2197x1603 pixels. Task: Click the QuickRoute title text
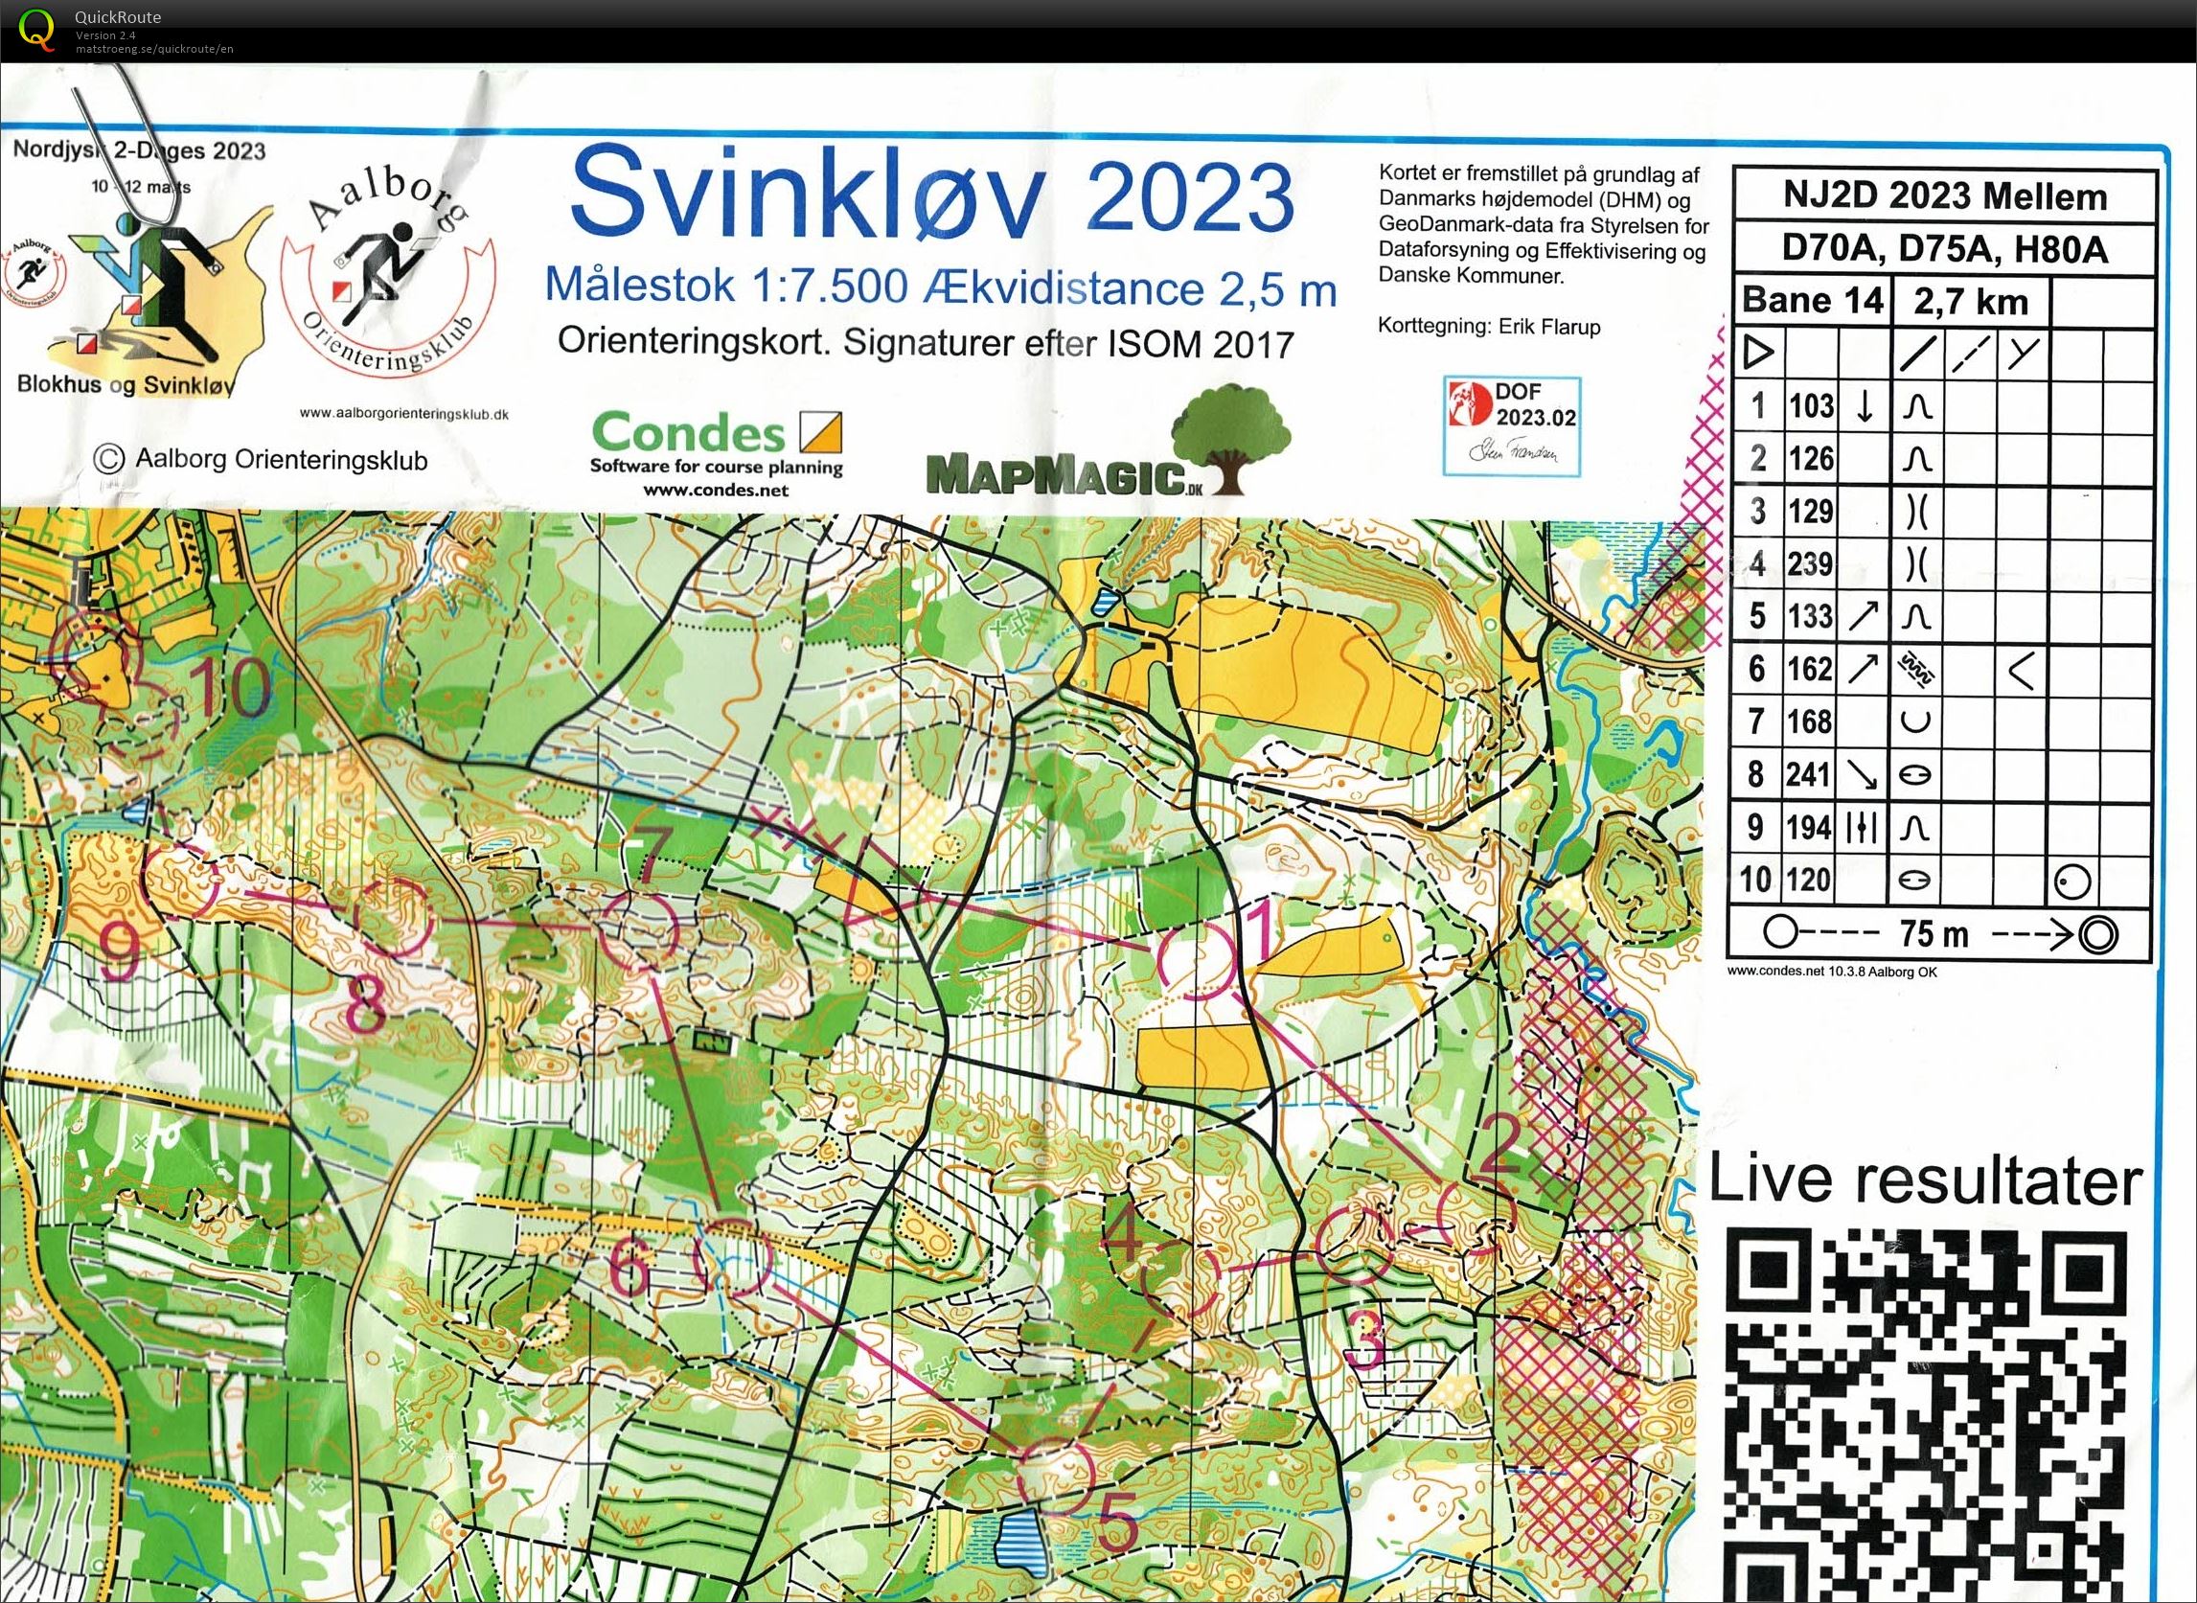[119, 16]
